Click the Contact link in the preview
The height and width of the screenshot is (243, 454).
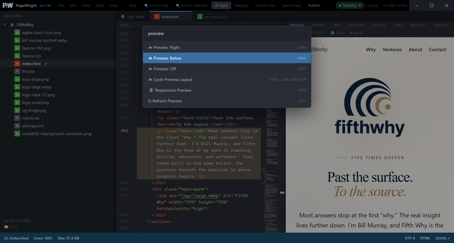tap(438, 50)
